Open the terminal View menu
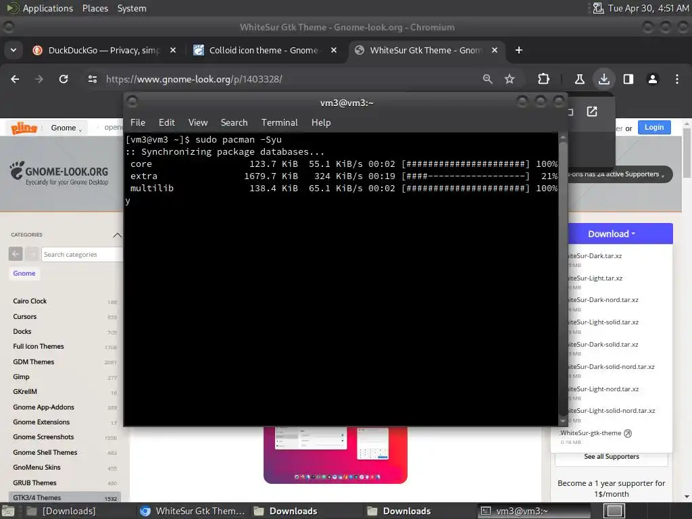The height and width of the screenshot is (519, 692). click(198, 123)
